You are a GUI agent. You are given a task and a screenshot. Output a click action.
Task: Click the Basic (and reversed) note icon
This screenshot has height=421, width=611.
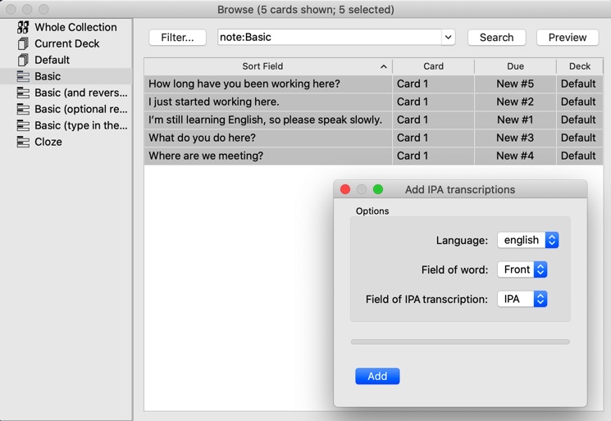[x=23, y=93]
